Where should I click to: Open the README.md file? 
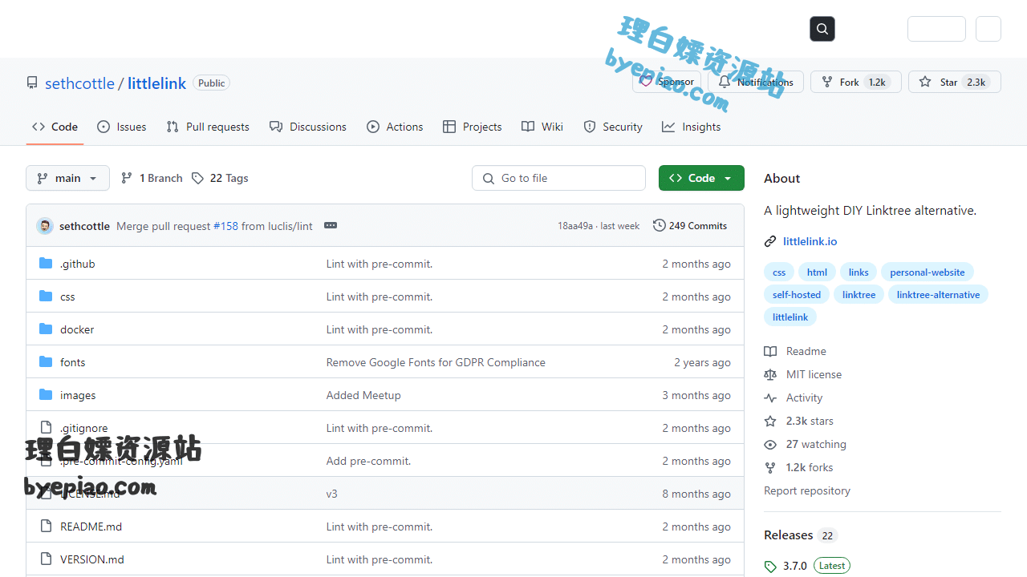point(91,527)
